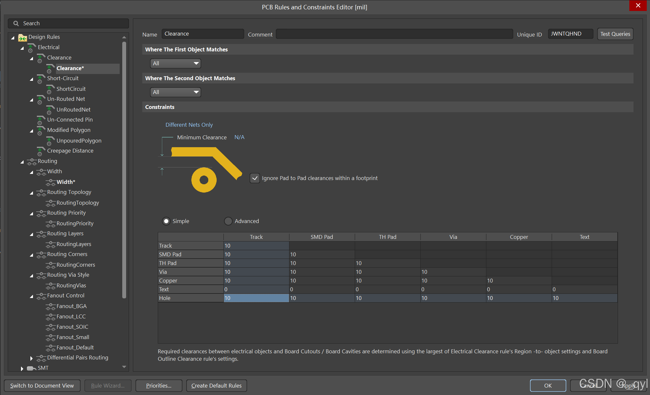Click the Routing category icon
Viewport: 650px width, 395px height.
pos(31,161)
